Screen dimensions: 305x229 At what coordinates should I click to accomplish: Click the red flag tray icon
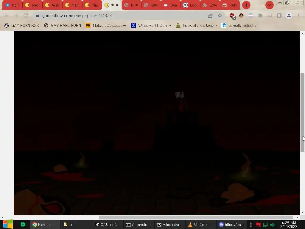tap(258, 225)
